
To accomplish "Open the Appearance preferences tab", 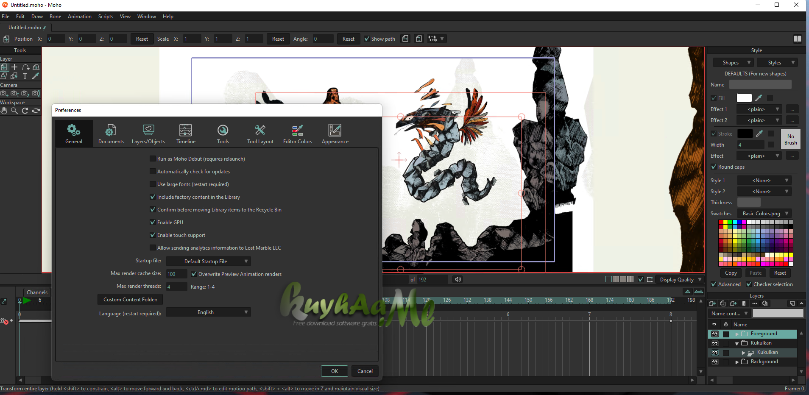I will point(335,134).
